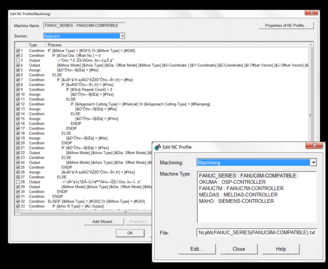The height and width of the screenshot is (269, 328).
Task: Toggle the checkbox on row 22 Output
Action: [18, 153]
